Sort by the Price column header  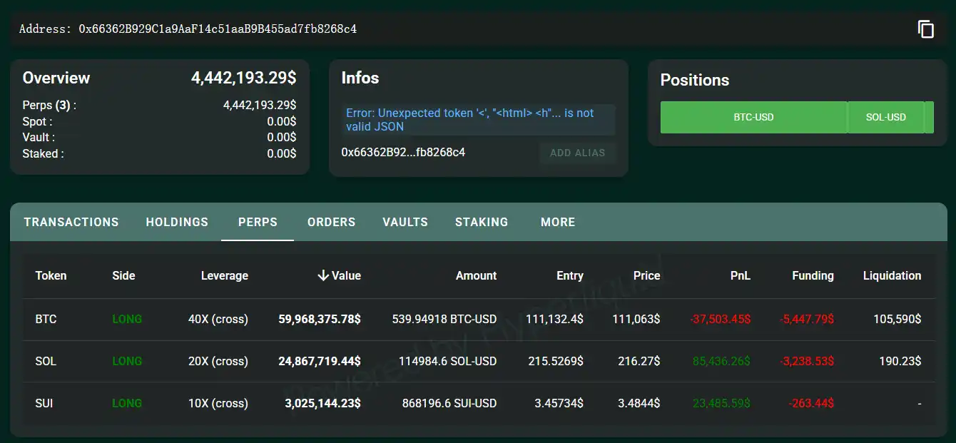point(646,275)
